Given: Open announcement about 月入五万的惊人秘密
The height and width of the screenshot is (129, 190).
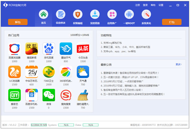Looking at the screenshot, I should coord(122,90).
